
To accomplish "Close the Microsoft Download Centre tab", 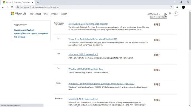I will point(33,2).
